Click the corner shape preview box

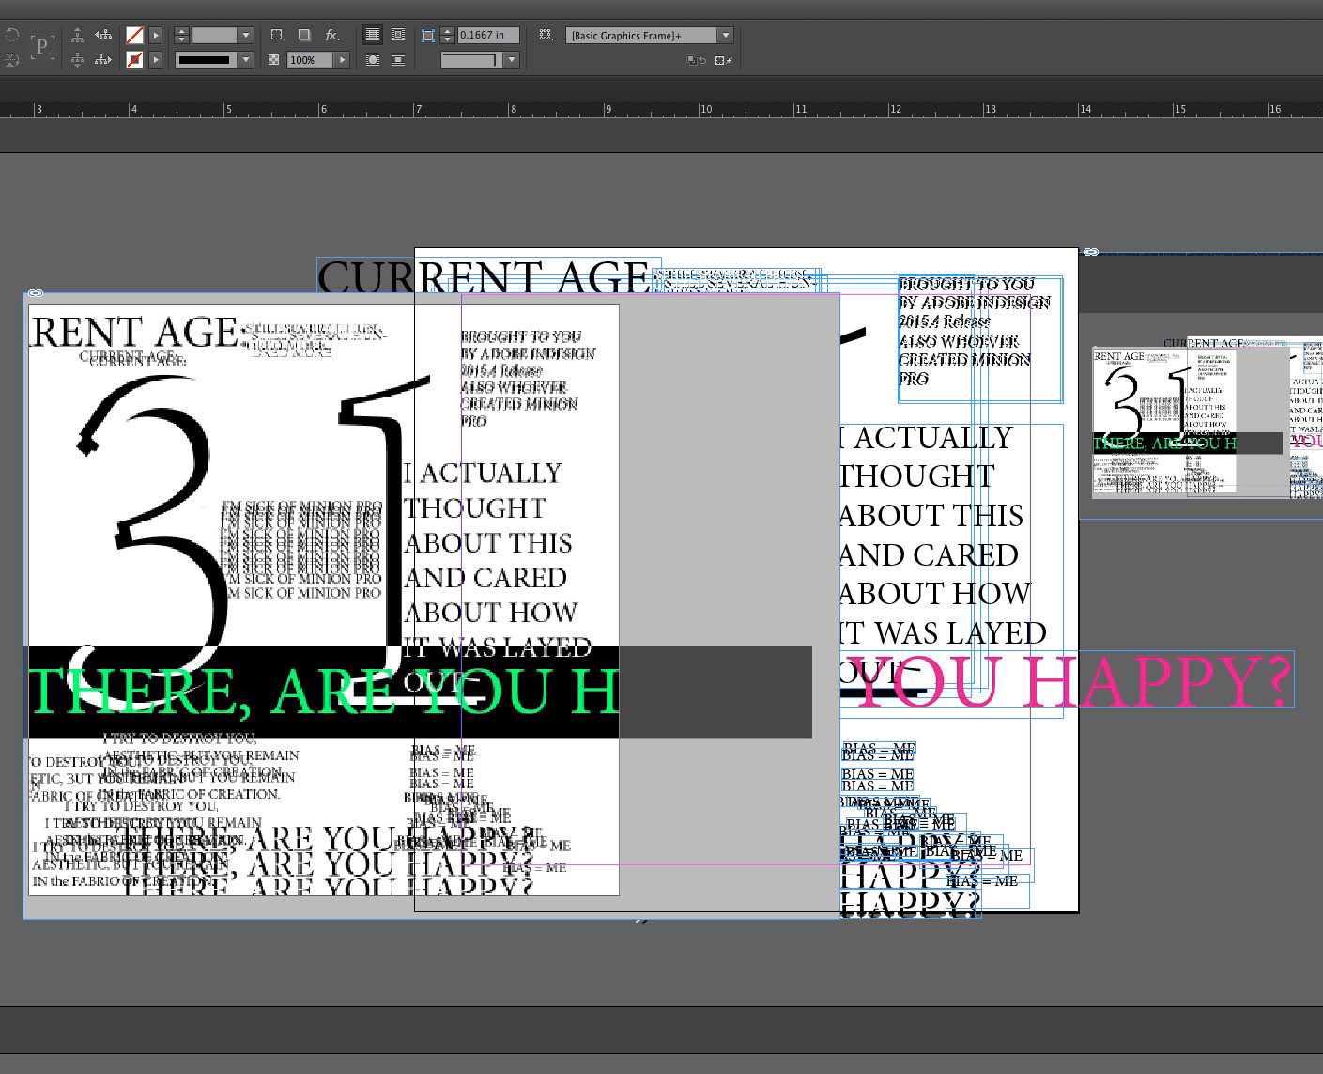click(x=471, y=60)
